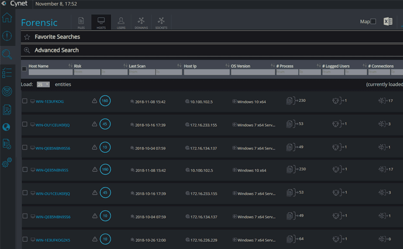Enable the Map checkbox
Screen dimensions: 403x249
tap(374, 22)
